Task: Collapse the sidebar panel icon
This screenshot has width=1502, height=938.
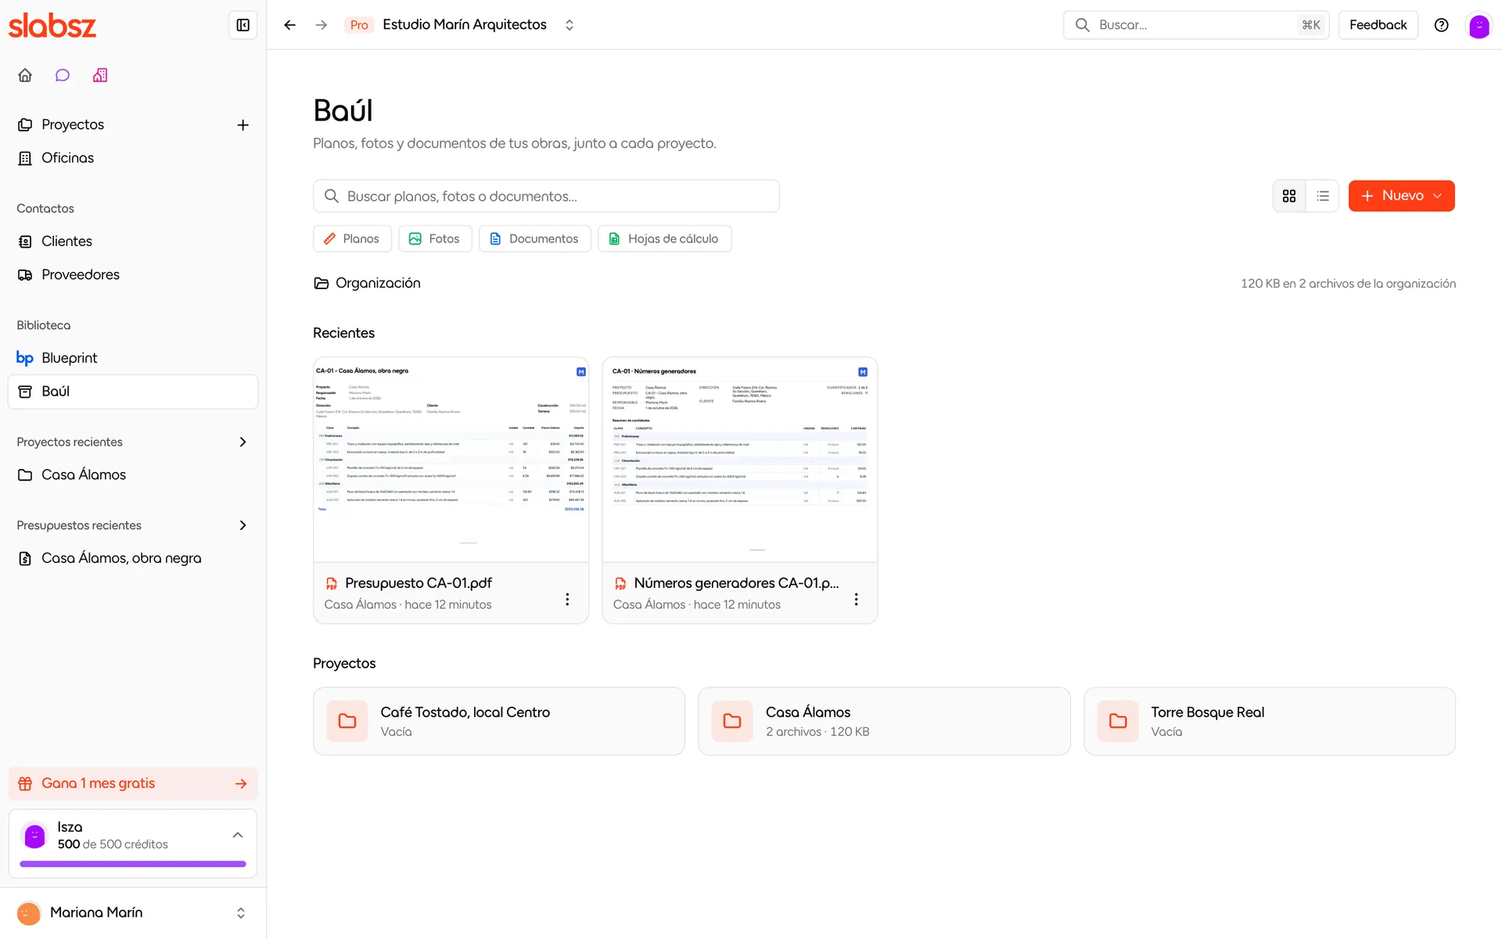Action: click(x=243, y=25)
